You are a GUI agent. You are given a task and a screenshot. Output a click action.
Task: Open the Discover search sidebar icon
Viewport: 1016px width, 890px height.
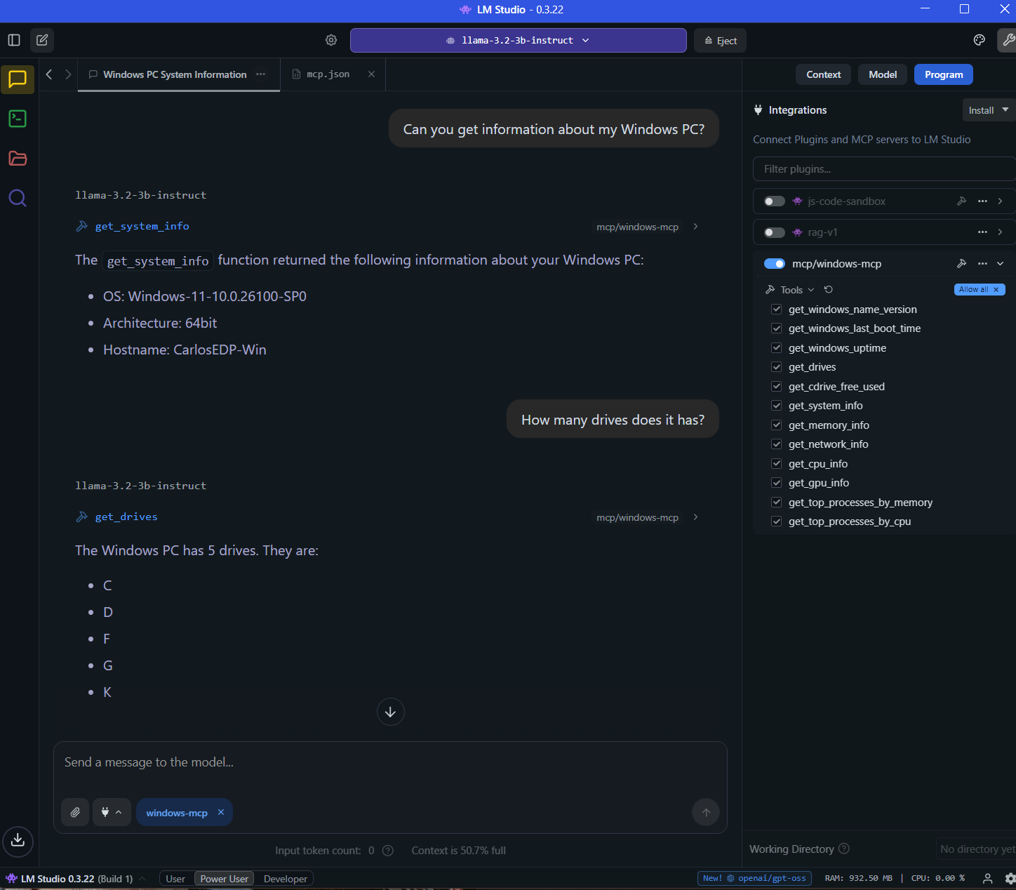(18, 199)
